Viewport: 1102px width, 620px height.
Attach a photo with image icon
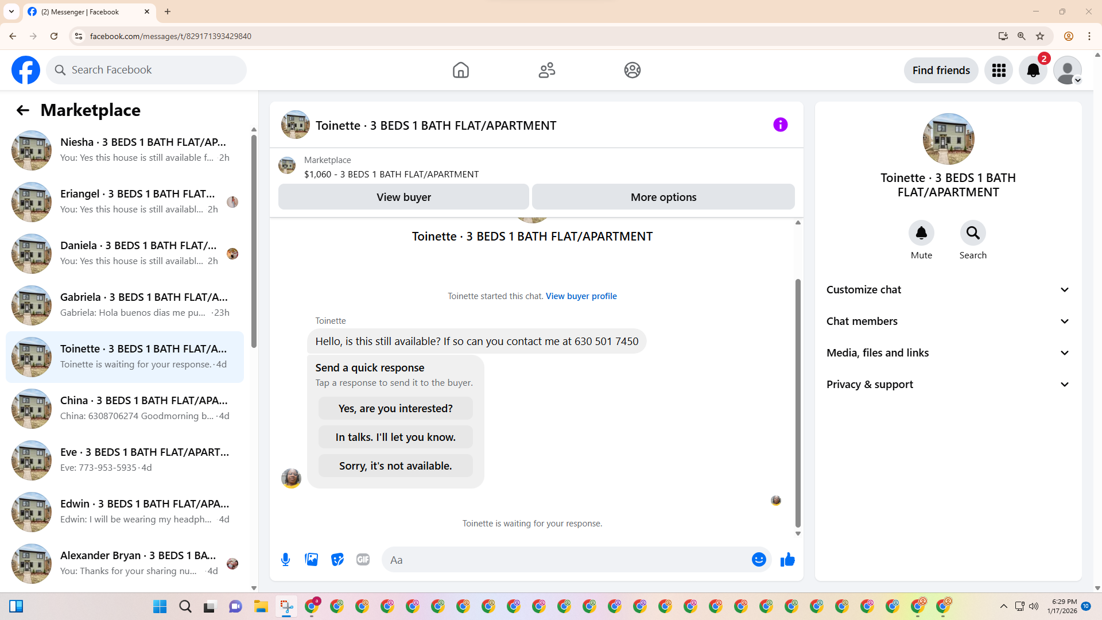[311, 560]
